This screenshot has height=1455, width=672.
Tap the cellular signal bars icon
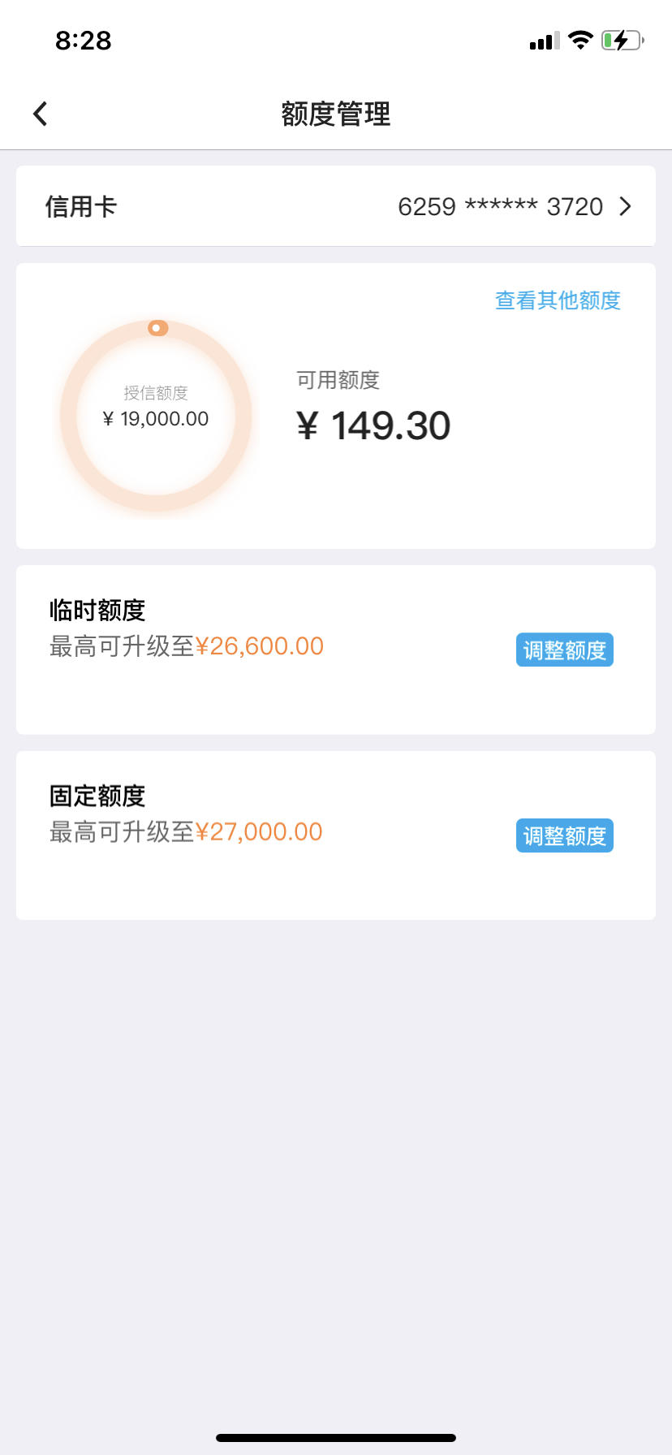click(x=545, y=41)
